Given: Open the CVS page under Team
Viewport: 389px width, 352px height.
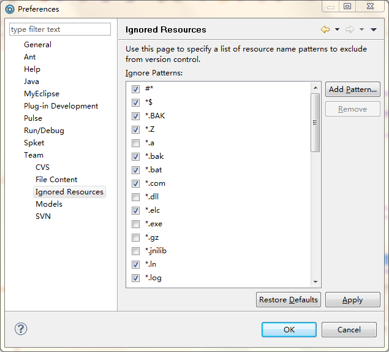Looking at the screenshot, I should tap(42, 167).
